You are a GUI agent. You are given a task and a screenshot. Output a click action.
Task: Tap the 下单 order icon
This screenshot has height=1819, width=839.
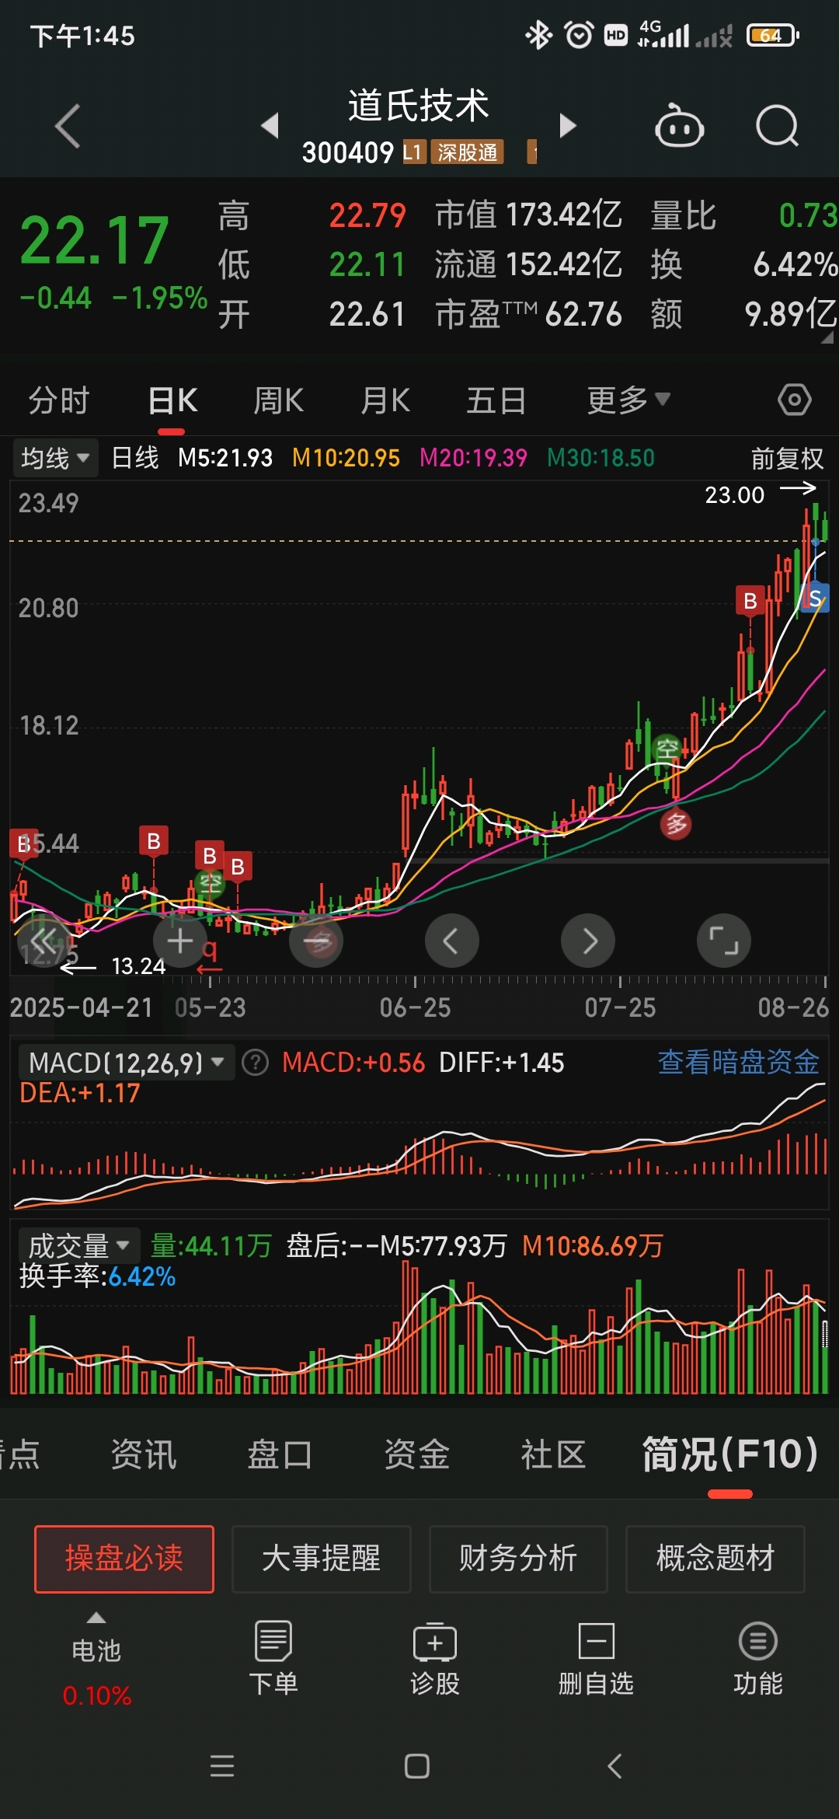pyautogui.click(x=273, y=1658)
